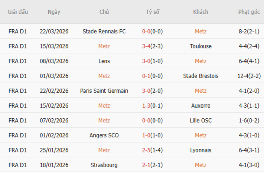Viewport: 264px width, 174px height.
Task: Click the Phạt góc column header
Action: tap(249, 12)
